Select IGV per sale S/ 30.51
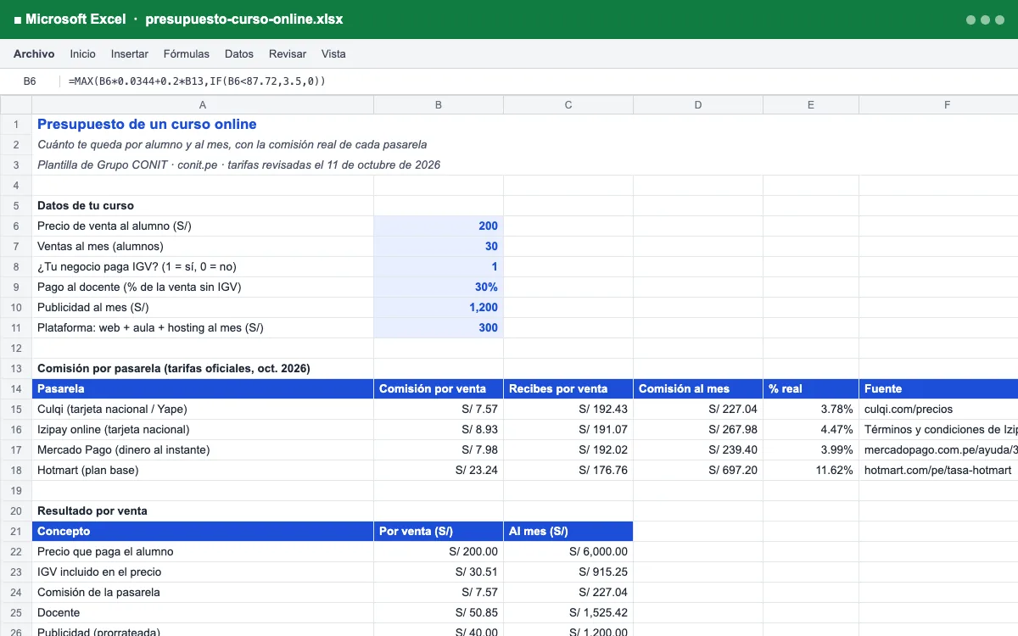The image size is (1018, 636). pos(439,572)
